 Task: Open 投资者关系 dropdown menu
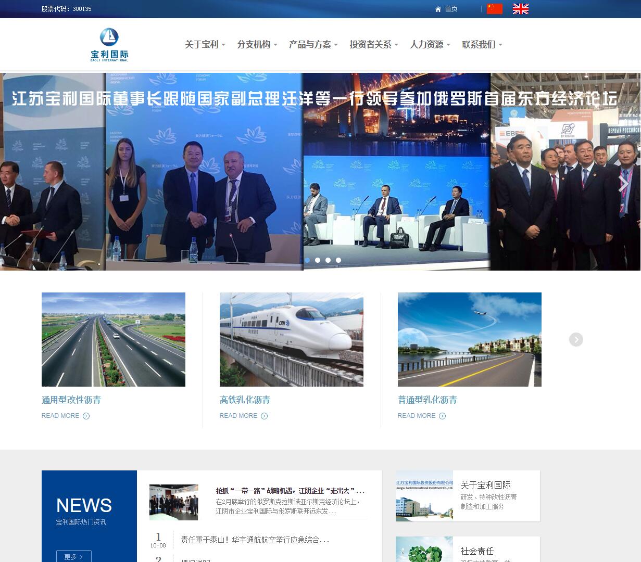pyautogui.click(x=374, y=45)
